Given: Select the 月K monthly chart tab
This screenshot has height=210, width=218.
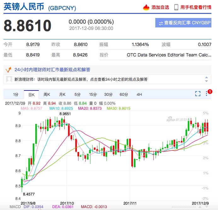Looking at the screenshot, I should (62, 95).
